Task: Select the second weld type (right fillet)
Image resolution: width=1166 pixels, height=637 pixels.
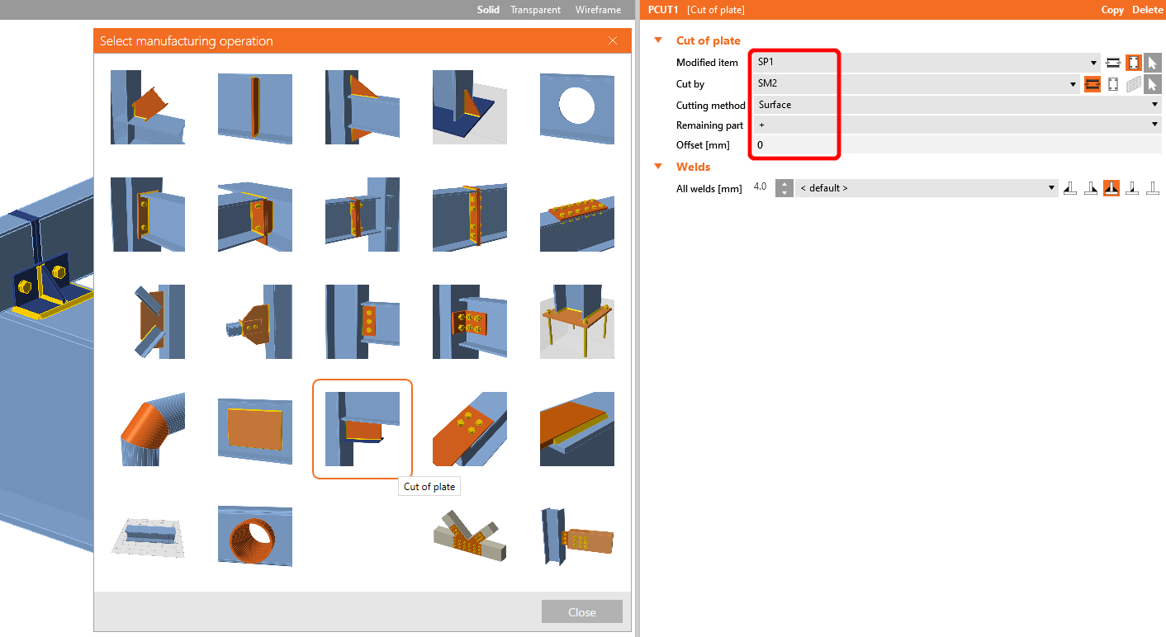Action: (x=1091, y=188)
